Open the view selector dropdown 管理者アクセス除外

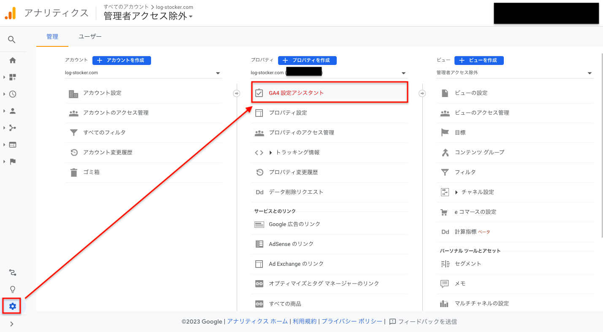(515, 73)
